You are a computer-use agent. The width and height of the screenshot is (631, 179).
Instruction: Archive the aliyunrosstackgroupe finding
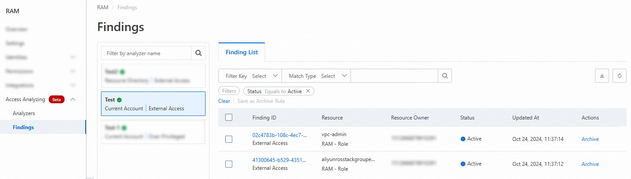click(x=590, y=164)
